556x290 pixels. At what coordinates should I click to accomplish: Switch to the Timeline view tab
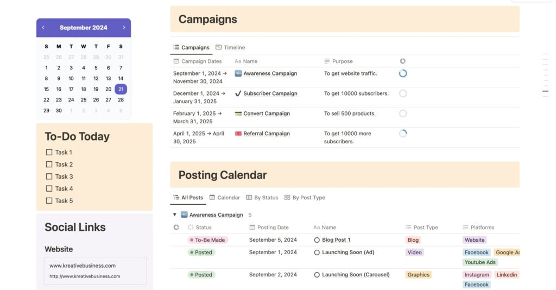(x=230, y=47)
